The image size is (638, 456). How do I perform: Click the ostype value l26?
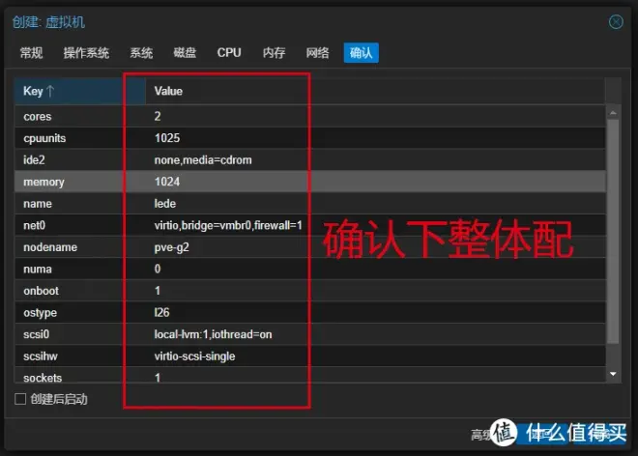(x=162, y=312)
